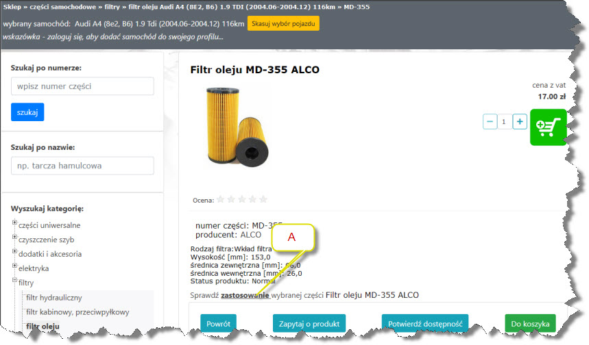The image size is (589, 345).
Task: Click Zapytaj o produkt button
Action: (309, 324)
